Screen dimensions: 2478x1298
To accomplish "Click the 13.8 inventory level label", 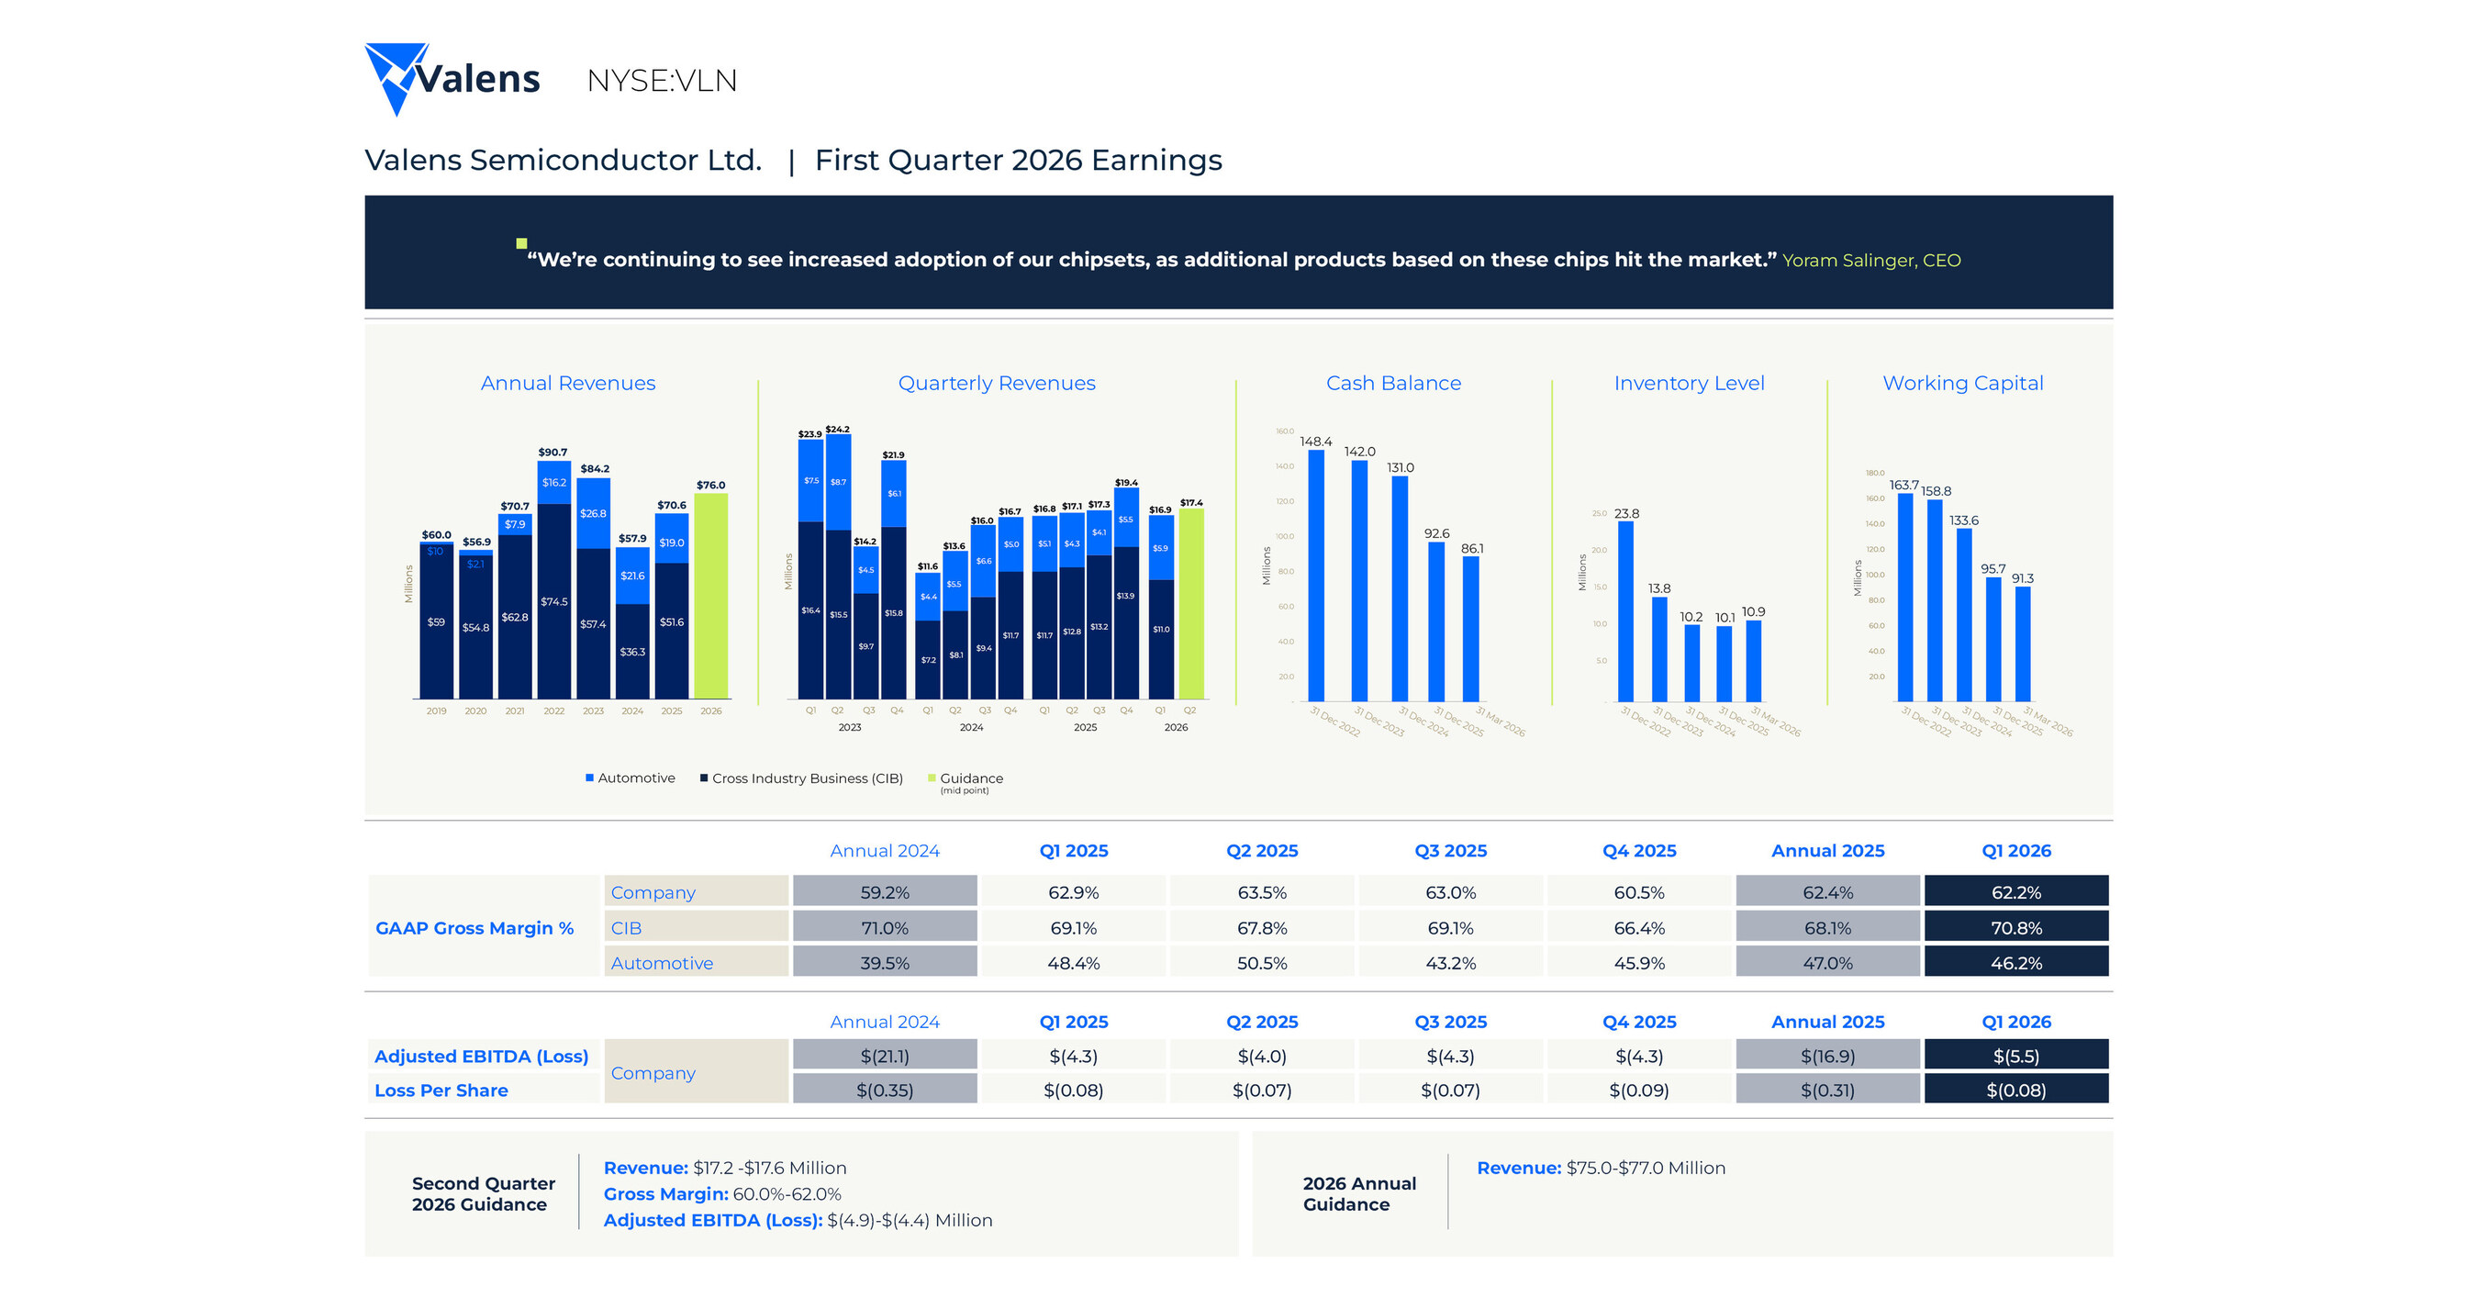I will tap(1659, 587).
